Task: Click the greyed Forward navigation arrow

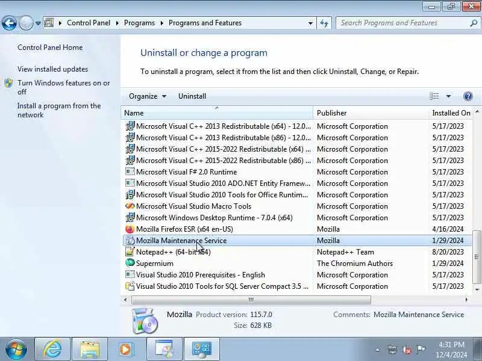Action: click(26, 23)
